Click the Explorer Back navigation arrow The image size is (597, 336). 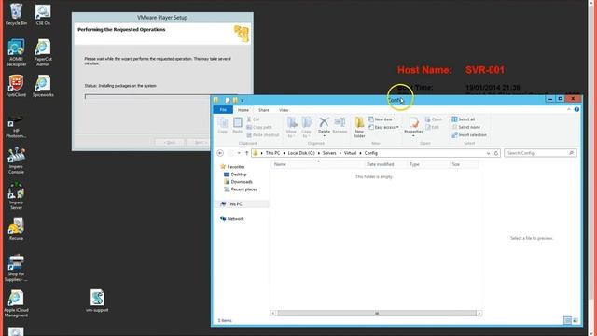click(220, 153)
